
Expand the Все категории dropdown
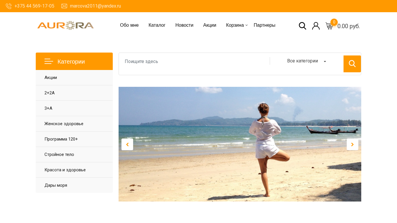307,61
